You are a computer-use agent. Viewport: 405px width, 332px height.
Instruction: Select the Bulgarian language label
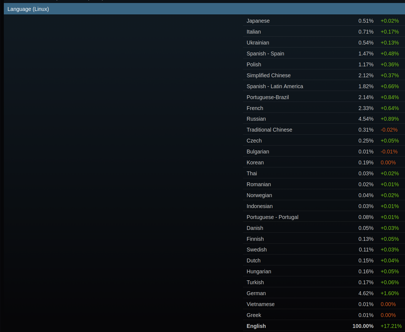pyautogui.click(x=258, y=152)
